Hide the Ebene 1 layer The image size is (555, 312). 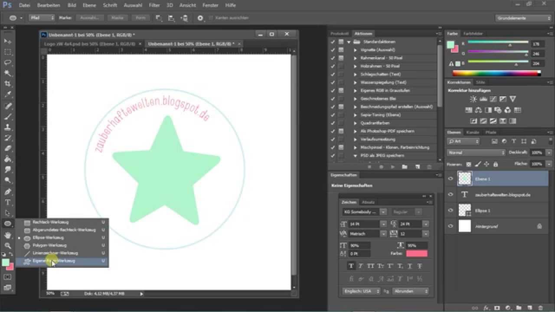pos(451,179)
